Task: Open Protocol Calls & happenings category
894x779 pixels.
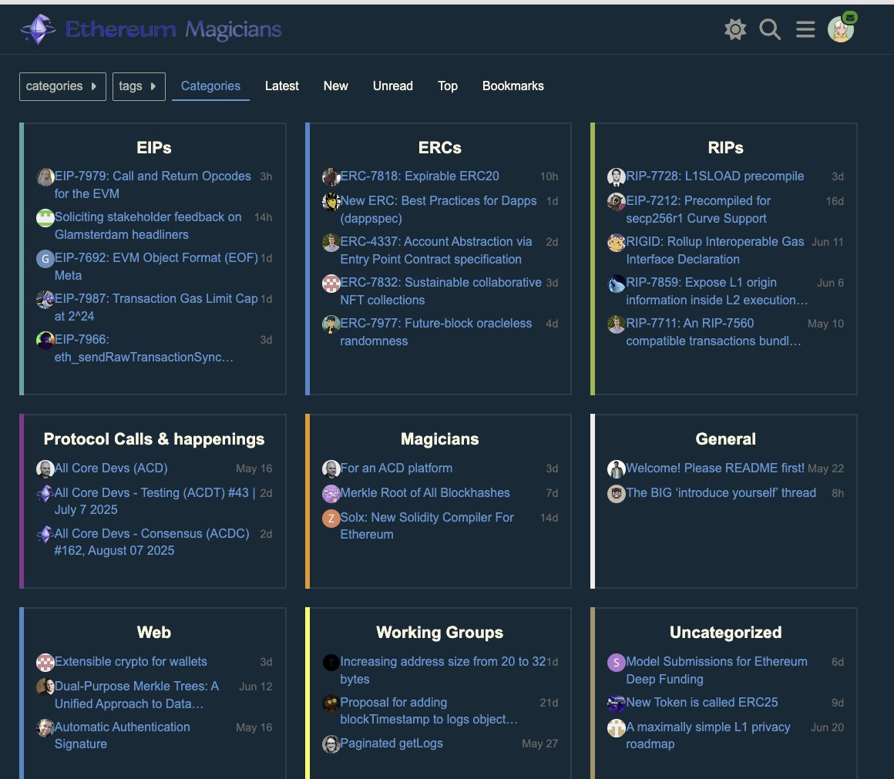Action: (x=154, y=438)
